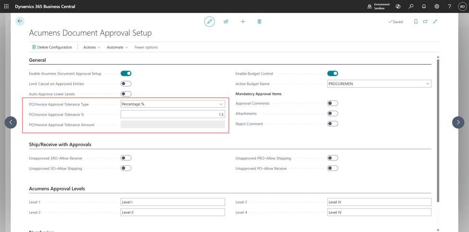Create new record with plus icon
Screen dimensions: 469x232
243,22
